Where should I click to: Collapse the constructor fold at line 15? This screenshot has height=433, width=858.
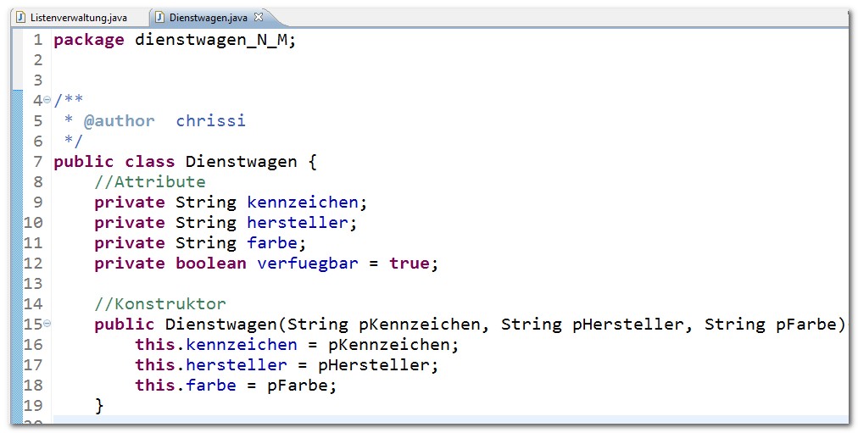(x=47, y=324)
